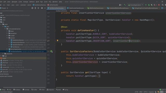Click the Project panel horizontal scrollbar

click(x=24, y=87)
